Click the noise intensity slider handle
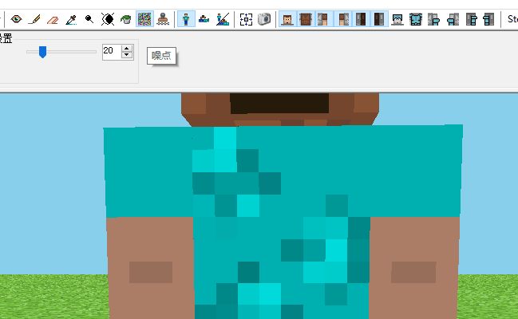The image size is (518, 319). (x=42, y=52)
